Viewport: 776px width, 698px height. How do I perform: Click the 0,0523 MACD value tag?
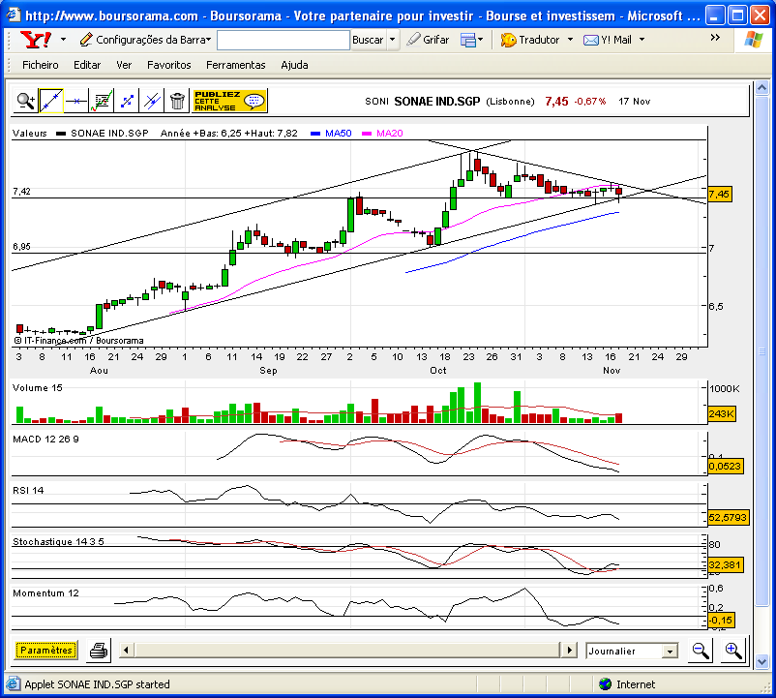coord(726,467)
